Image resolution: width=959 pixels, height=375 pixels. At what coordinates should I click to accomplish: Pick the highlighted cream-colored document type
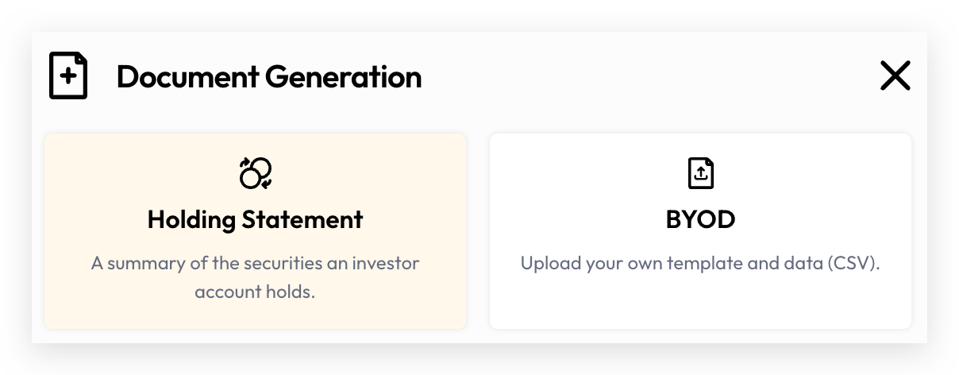click(x=256, y=230)
